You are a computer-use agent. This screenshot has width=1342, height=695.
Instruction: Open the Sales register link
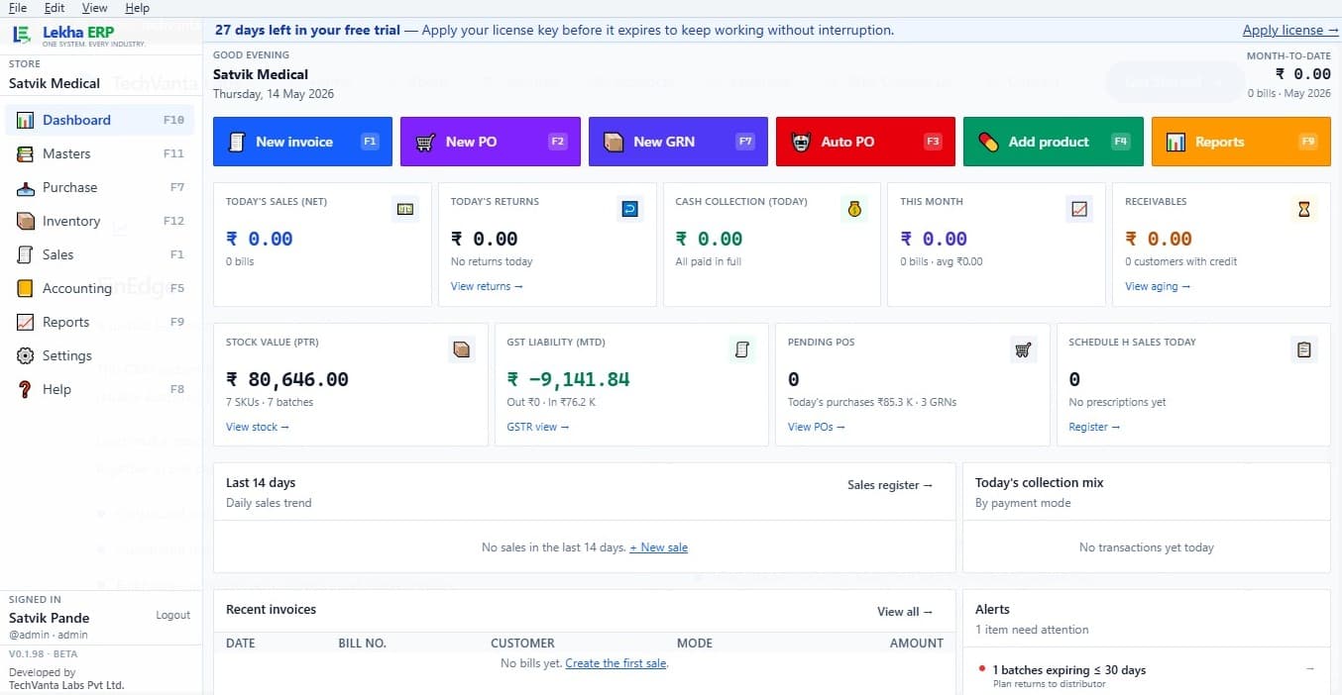click(890, 485)
